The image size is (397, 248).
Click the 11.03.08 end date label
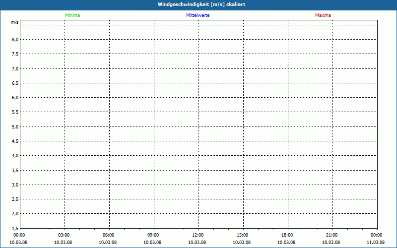coord(376,243)
